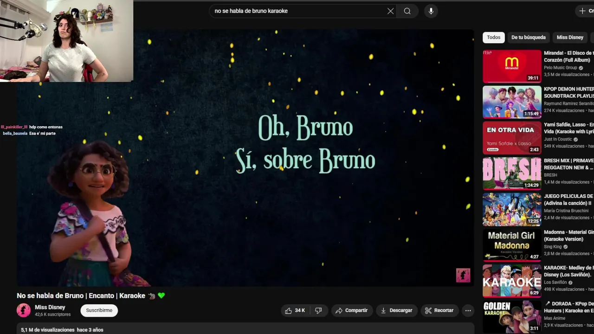Open the Juego Películas de Disney thumbnail
The width and height of the screenshot is (594, 334).
(512, 209)
